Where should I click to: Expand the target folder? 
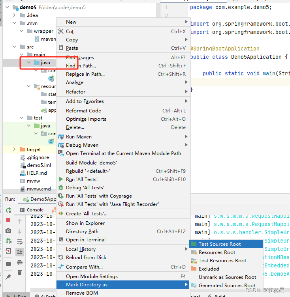pyautogui.click(x=15, y=149)
